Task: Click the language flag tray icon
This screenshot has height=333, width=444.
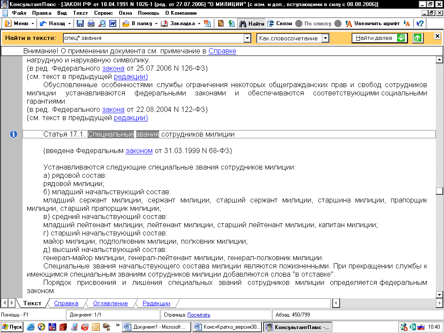Action: pyautogui.click(x=421, y=327)
